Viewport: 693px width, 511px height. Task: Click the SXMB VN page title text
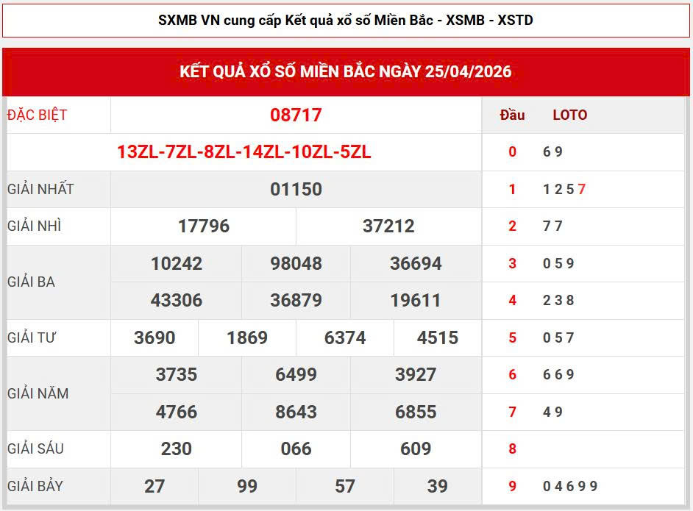tap(346, 21)
